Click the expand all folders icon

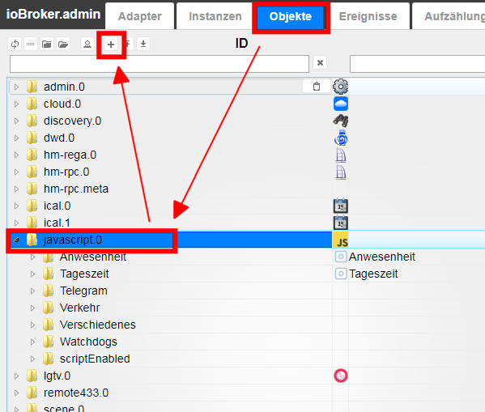[63, 45]
